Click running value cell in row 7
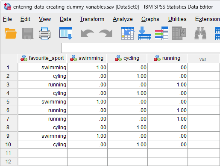The width and height of the screenshot is (220, 166). [x=168, y=119]
